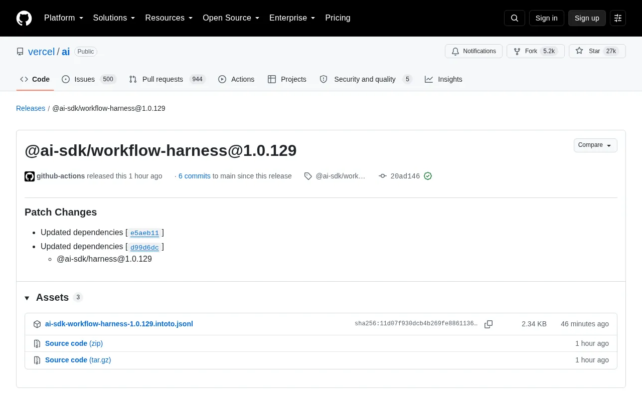Expand the Resources dropdown

(x=169, y=18)
